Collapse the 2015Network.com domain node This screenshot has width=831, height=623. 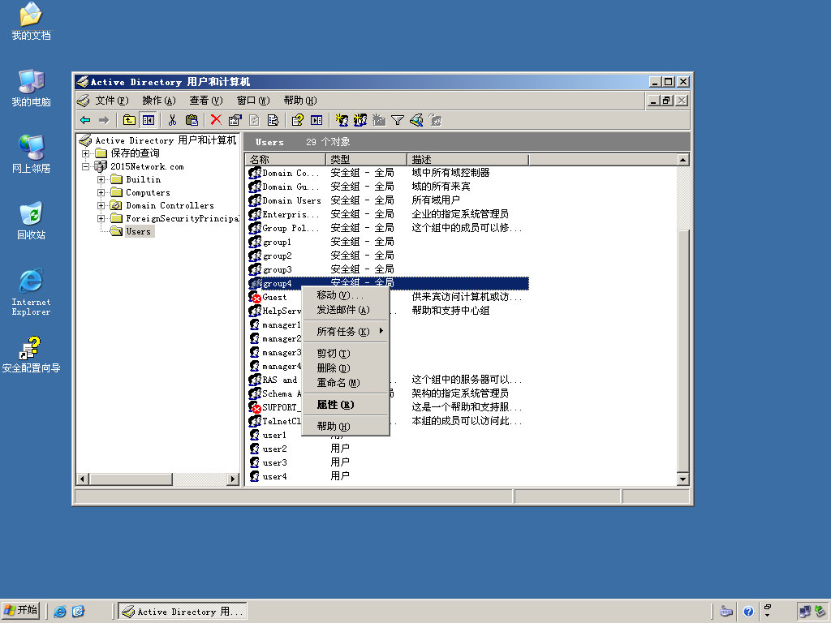(85, 166)
